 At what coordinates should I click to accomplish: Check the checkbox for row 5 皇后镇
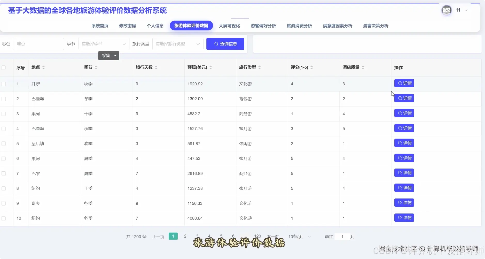4,143
